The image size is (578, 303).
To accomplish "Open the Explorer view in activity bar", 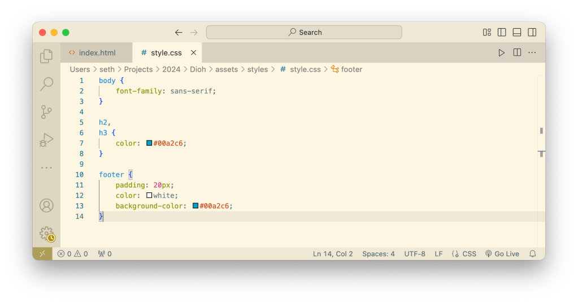I will point(46,56).
